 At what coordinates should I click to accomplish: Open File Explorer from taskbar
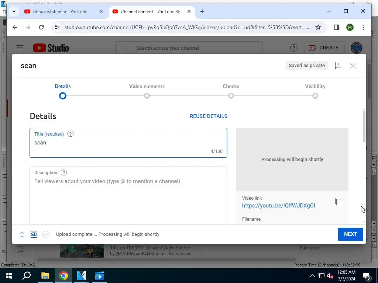pos(45,276)
